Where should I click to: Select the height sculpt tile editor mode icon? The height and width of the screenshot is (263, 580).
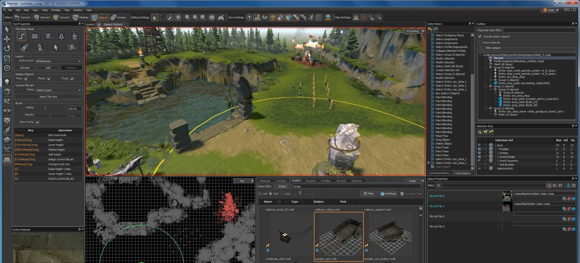21,37
